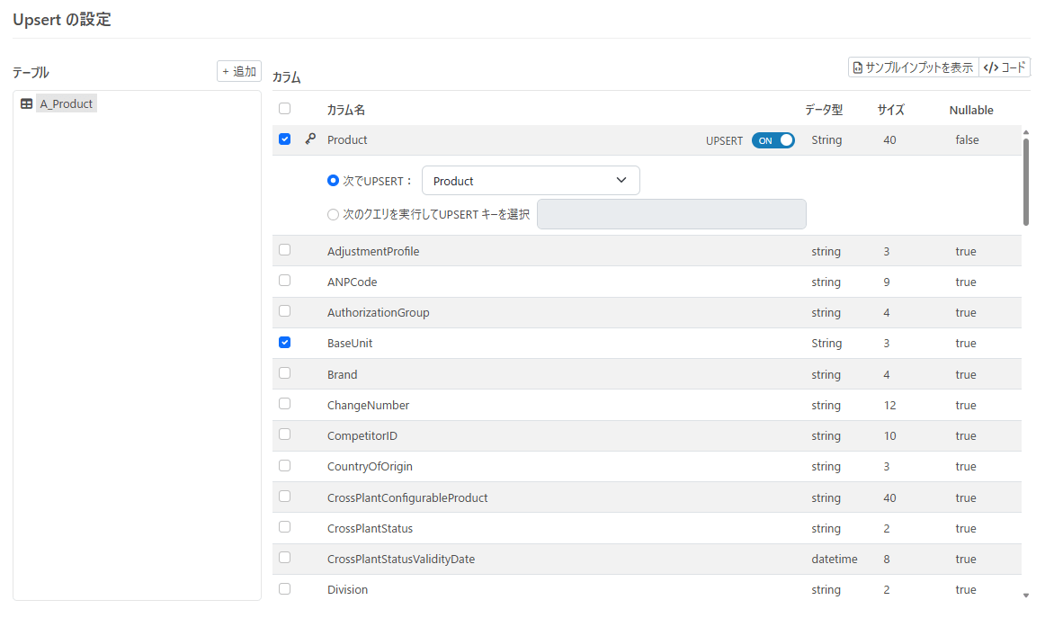Click the vertical scrollbar thumb of columns

pos(1026,182)
